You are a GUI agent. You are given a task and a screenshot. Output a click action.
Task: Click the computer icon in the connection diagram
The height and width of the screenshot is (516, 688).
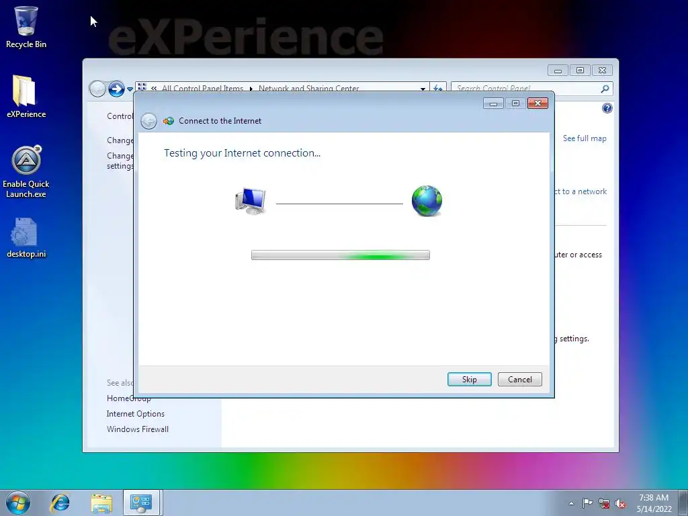coord(251,201)
